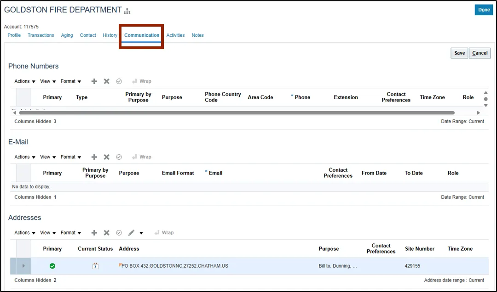This screenshot has height=292, width=497.
Task: Click the Cancel button
Action: (480, 53)
